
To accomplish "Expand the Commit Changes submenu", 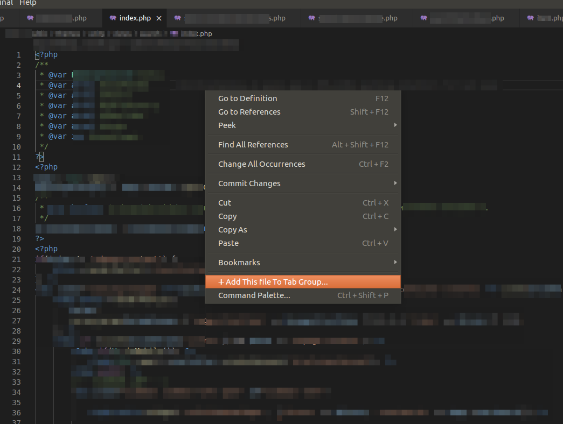I will coord(395,183).
